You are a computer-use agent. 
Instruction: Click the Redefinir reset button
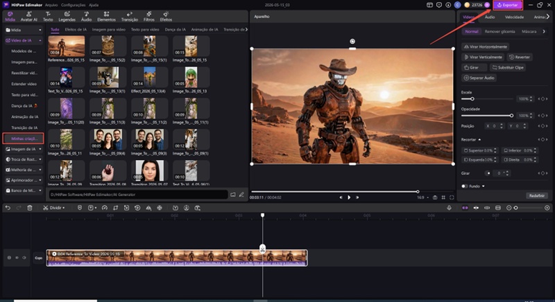point(536,196)
